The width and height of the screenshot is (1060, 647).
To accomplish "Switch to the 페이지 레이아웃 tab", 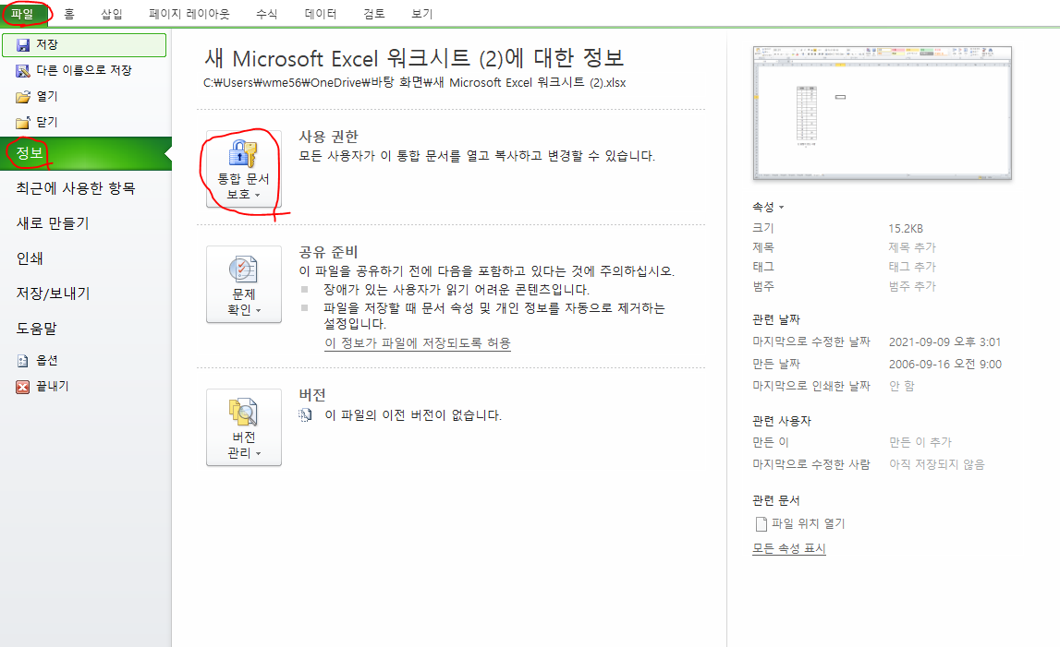I will tap(189, 14).
